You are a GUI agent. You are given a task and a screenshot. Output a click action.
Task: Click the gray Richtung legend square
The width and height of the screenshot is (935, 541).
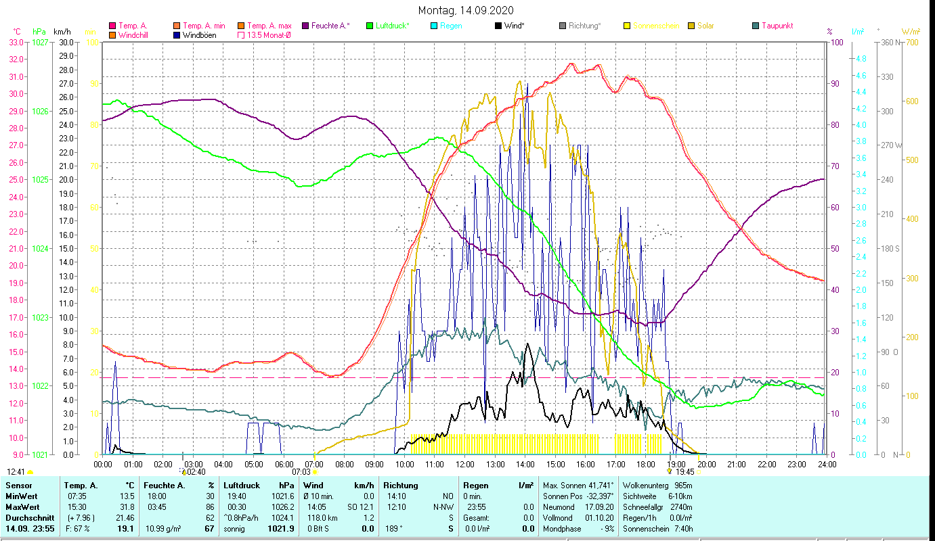pyautogui.click(x=563, y=26)
